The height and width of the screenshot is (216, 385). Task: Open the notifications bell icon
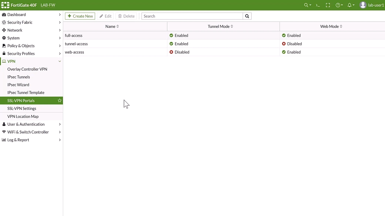coord(350,5)
